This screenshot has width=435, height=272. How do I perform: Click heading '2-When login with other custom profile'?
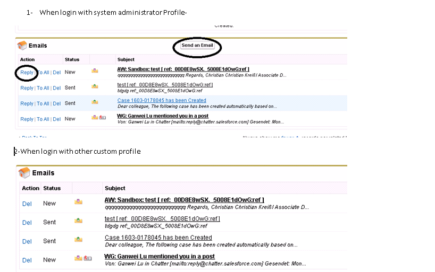click(x=78, y=151)
